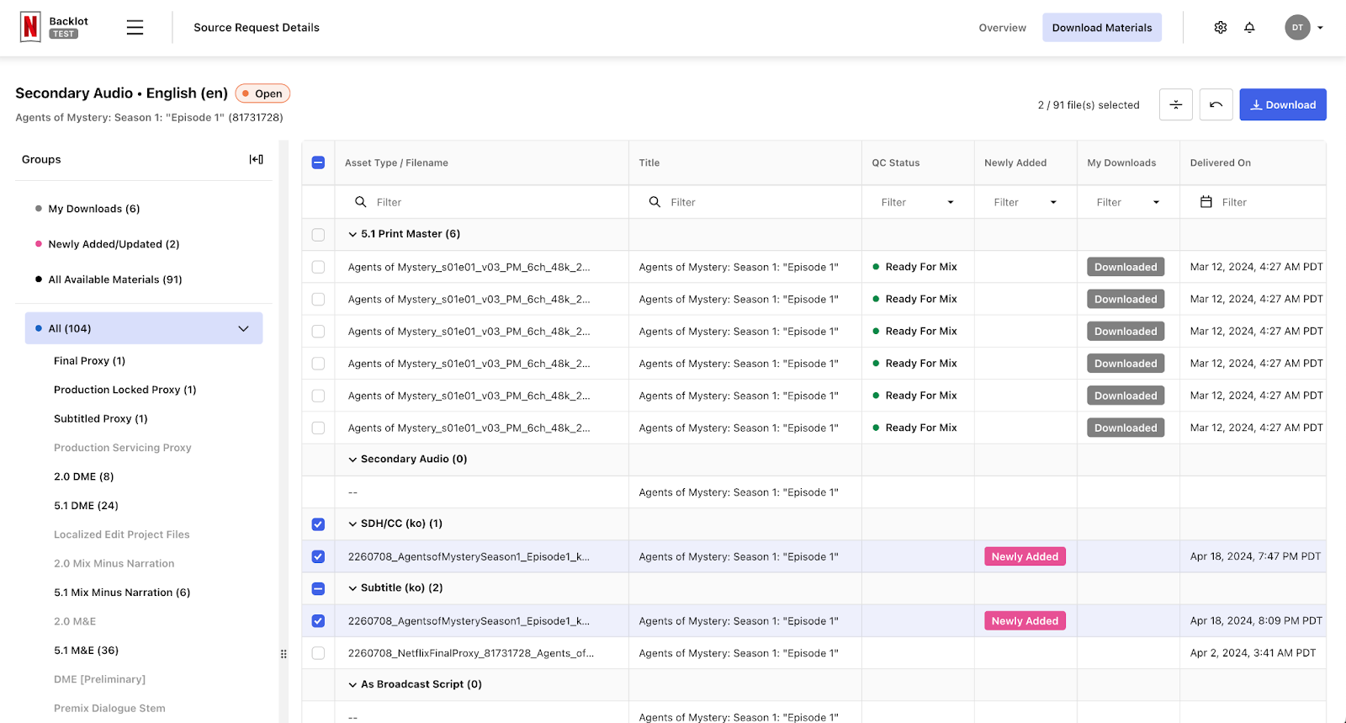
Task: Open the user account dropdown arrow
Action: 1321,28
